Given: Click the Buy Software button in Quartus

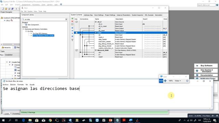Looking at the screenshot, I should coord(206,66).
